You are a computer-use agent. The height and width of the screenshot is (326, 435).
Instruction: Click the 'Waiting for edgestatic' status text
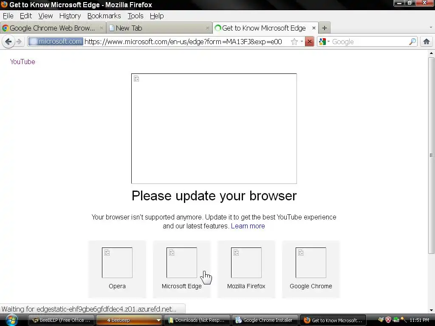(x=89, y=309)
